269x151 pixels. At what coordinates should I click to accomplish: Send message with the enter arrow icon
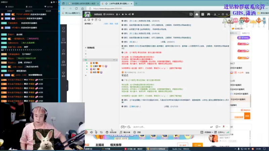[212, 127]
